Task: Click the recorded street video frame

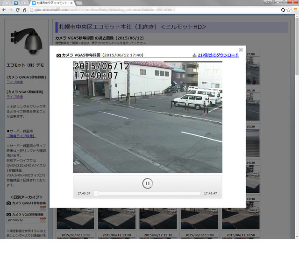Action: pos(148,117)
